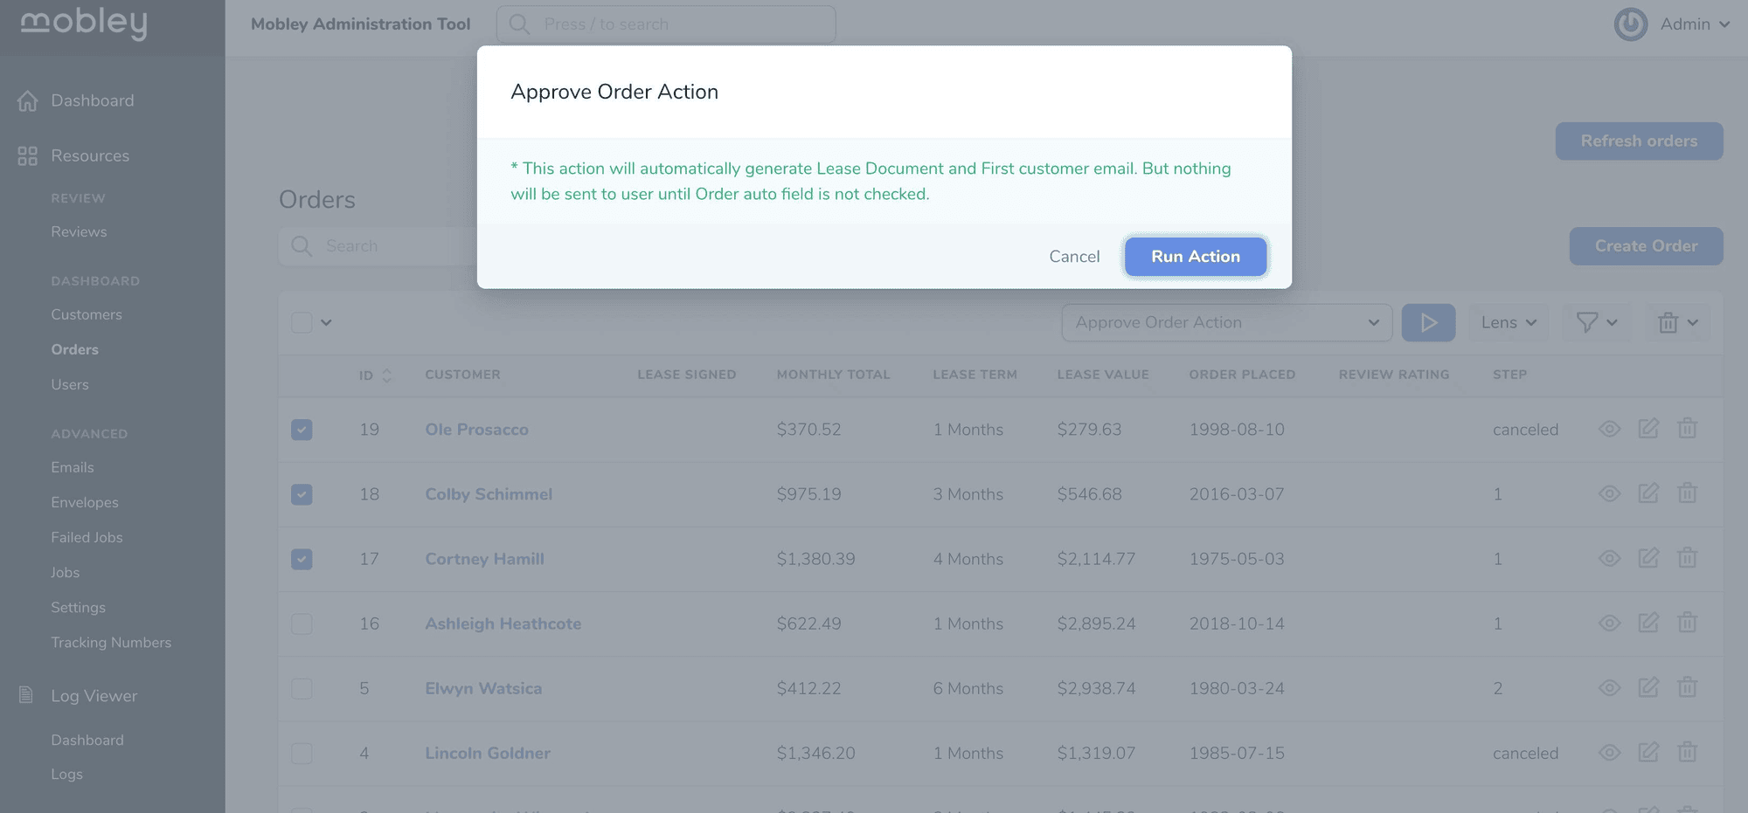Uncheck order 17 checkbox

click(302, 559)
